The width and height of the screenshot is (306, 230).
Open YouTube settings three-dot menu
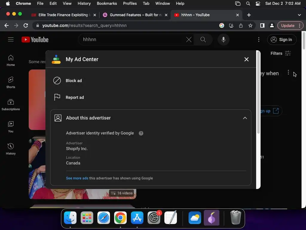[259, 40]
